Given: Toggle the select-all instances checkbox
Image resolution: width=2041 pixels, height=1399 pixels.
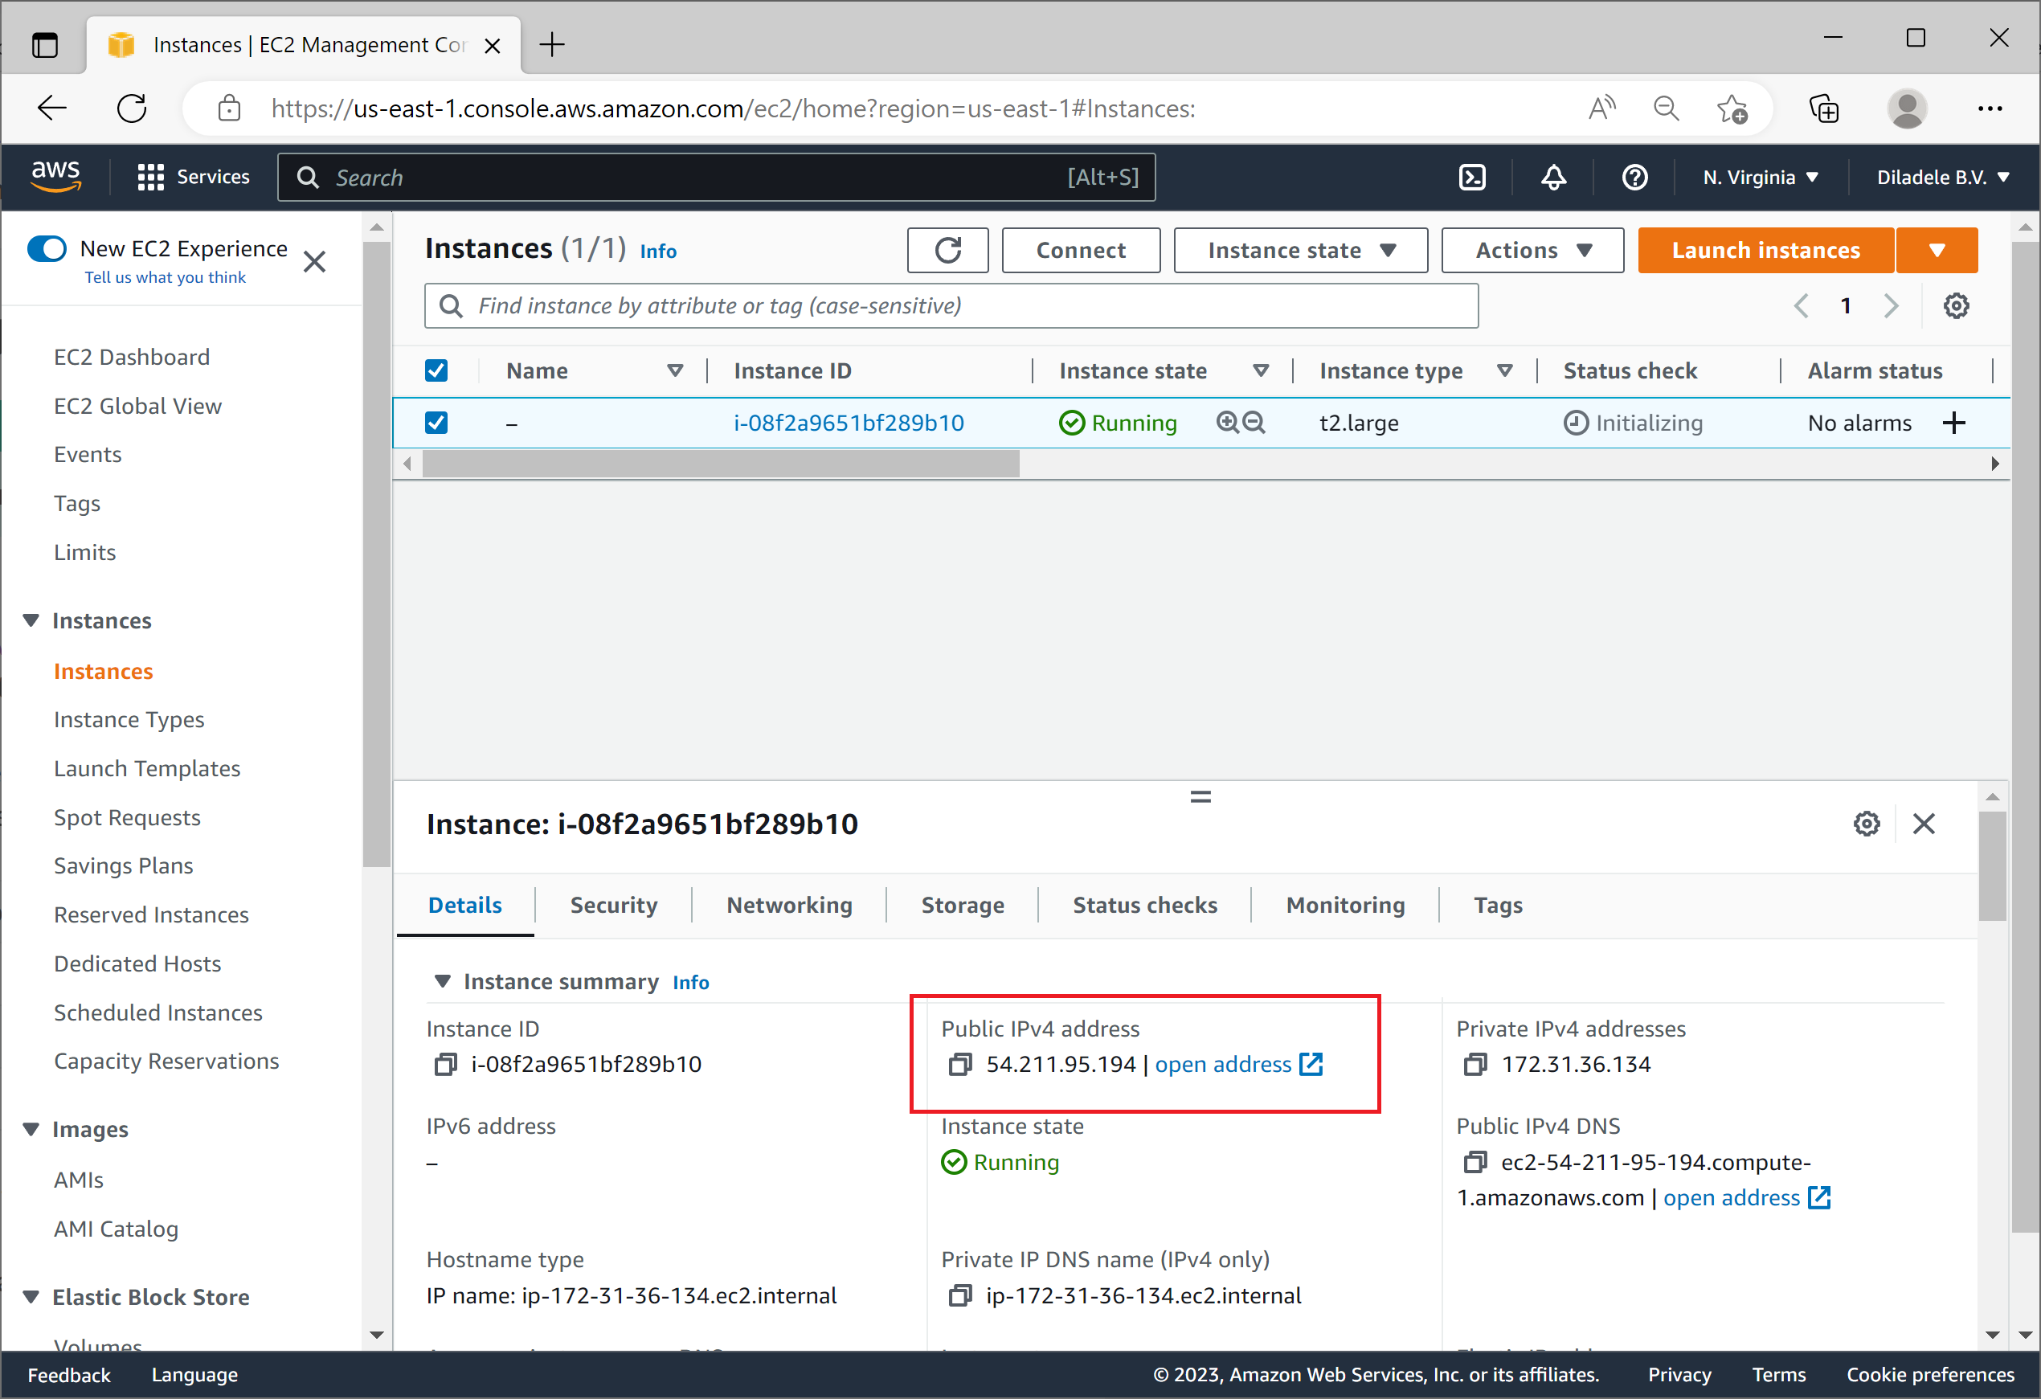Looking at the screenshot, I should (436, 370).
